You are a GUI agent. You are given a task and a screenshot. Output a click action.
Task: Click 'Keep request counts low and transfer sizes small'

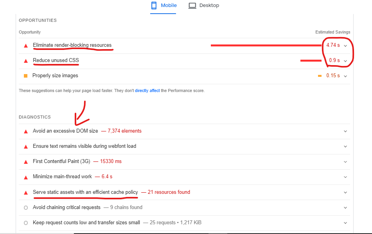tap(86, 222)
